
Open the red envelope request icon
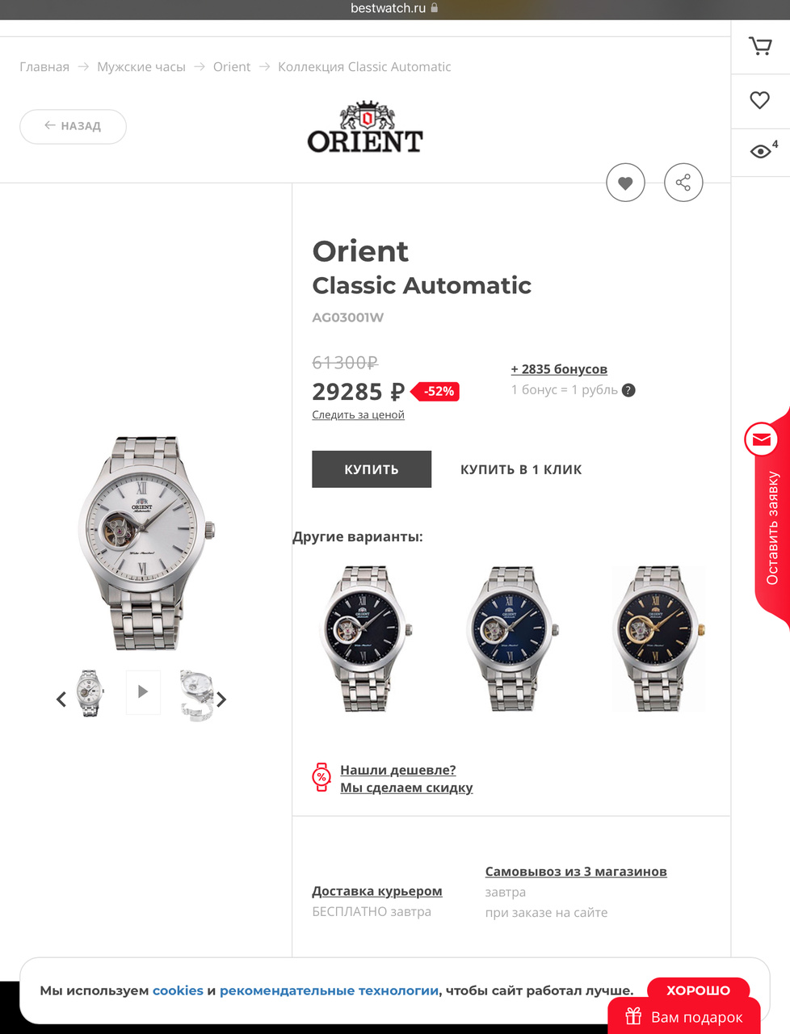(x=761, y=439)
